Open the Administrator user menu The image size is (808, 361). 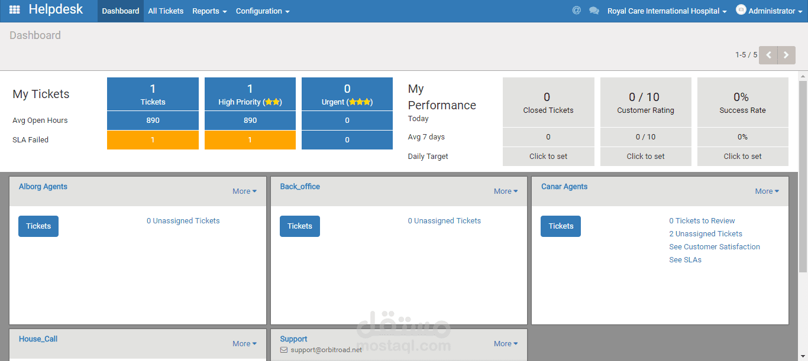pos(769,11)
